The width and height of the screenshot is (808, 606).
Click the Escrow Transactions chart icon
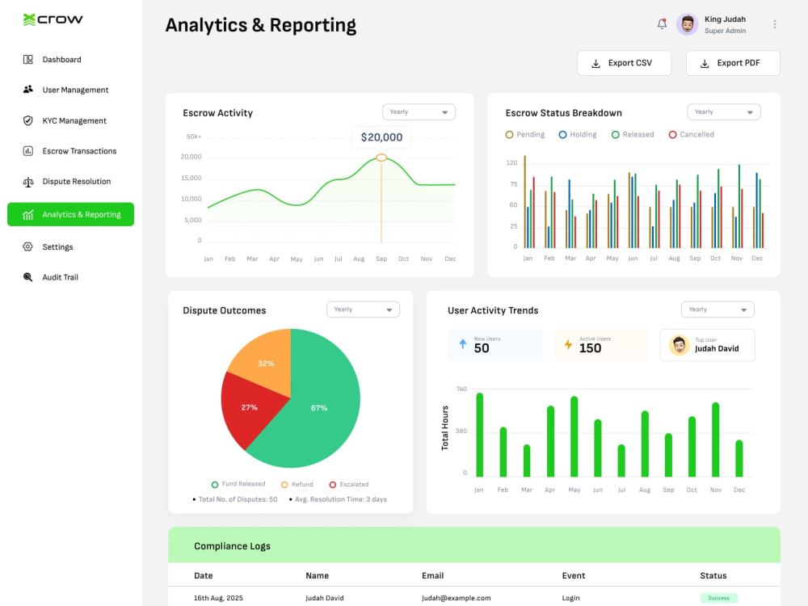27,151
